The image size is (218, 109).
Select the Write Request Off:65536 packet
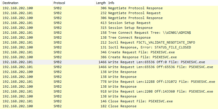pos(109,67)
